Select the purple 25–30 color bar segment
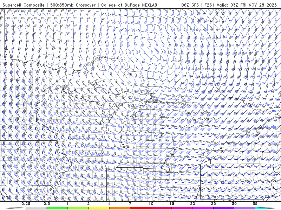The width and height of the screenshot is (281, 210). pos(224,208)
